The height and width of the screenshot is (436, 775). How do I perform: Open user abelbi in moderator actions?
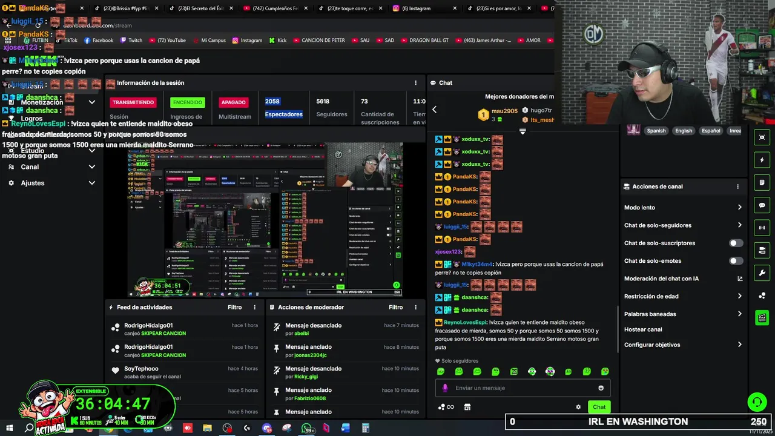point(302,334)
